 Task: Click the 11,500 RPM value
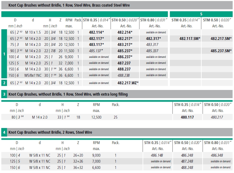click(69, 51)
